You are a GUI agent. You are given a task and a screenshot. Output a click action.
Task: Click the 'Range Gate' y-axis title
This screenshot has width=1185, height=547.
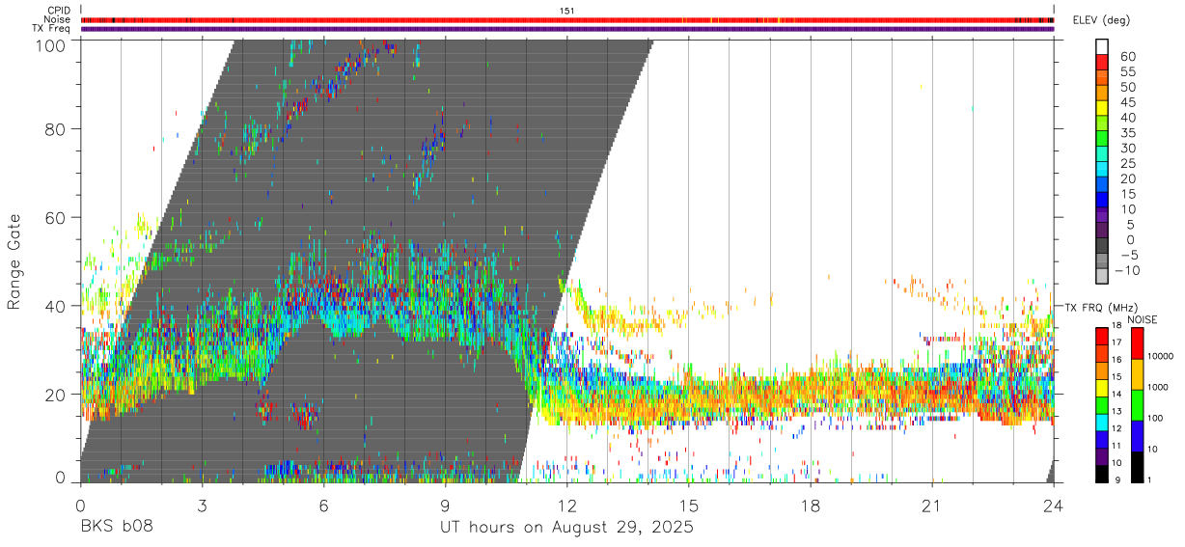(x=14, y=262)
